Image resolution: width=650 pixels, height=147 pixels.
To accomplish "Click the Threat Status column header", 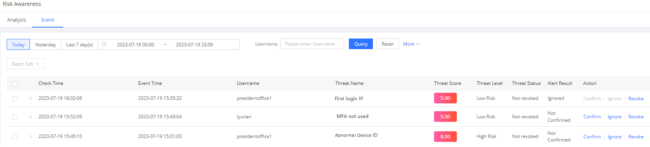I will [x=526, y=83].
